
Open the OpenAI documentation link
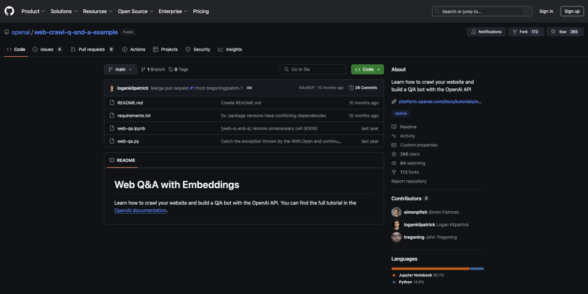click(x=140, y=211)
